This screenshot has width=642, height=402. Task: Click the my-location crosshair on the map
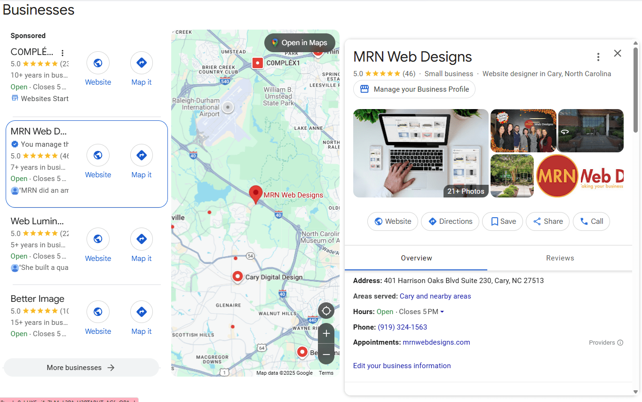coord(326,311)
